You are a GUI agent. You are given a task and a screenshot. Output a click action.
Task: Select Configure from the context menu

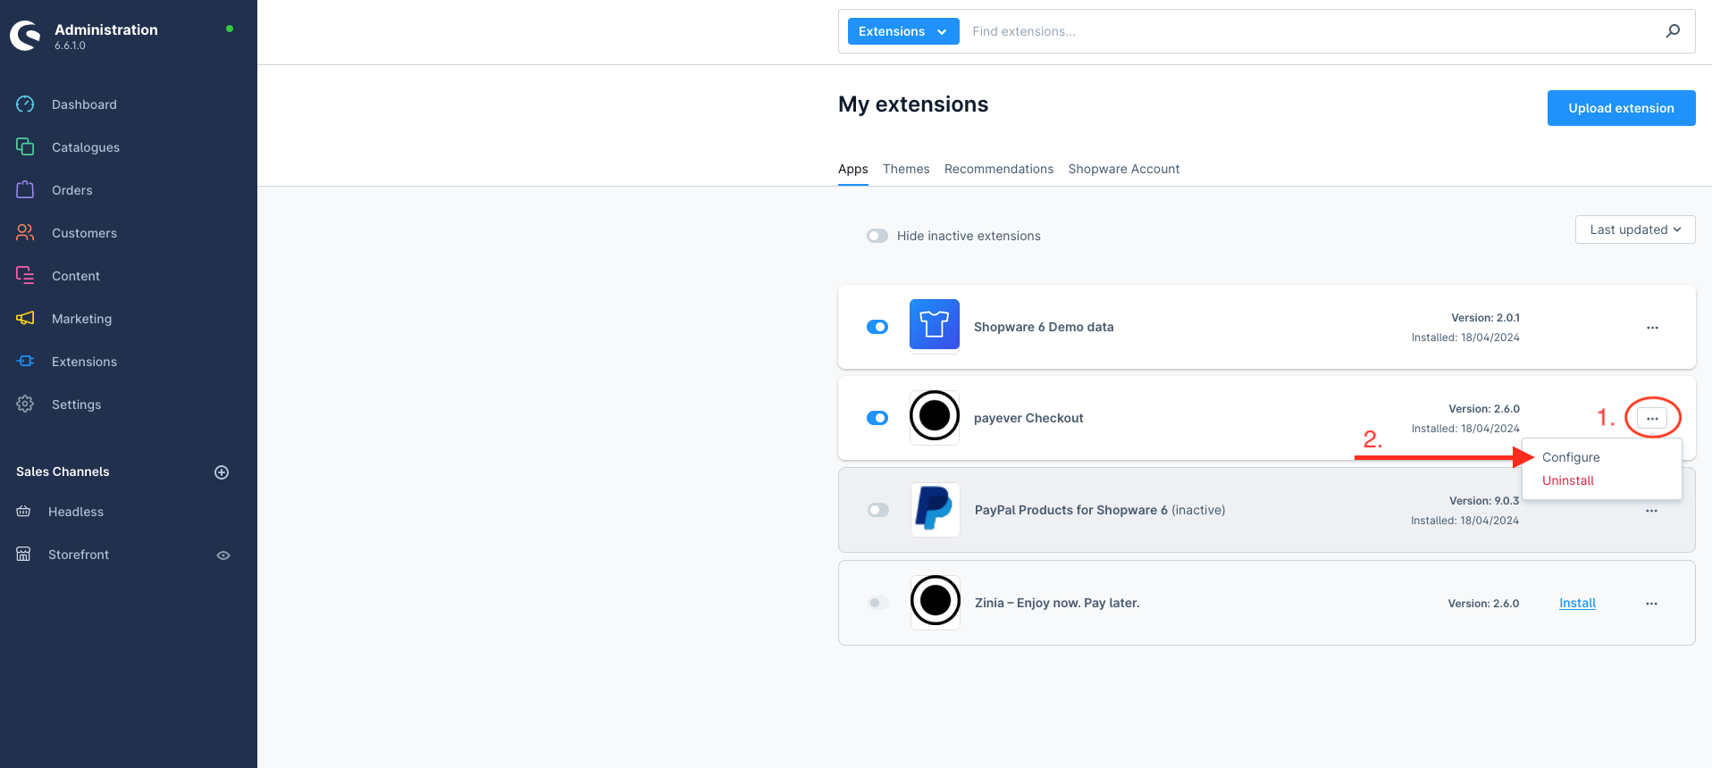[x=1571, y=457]
